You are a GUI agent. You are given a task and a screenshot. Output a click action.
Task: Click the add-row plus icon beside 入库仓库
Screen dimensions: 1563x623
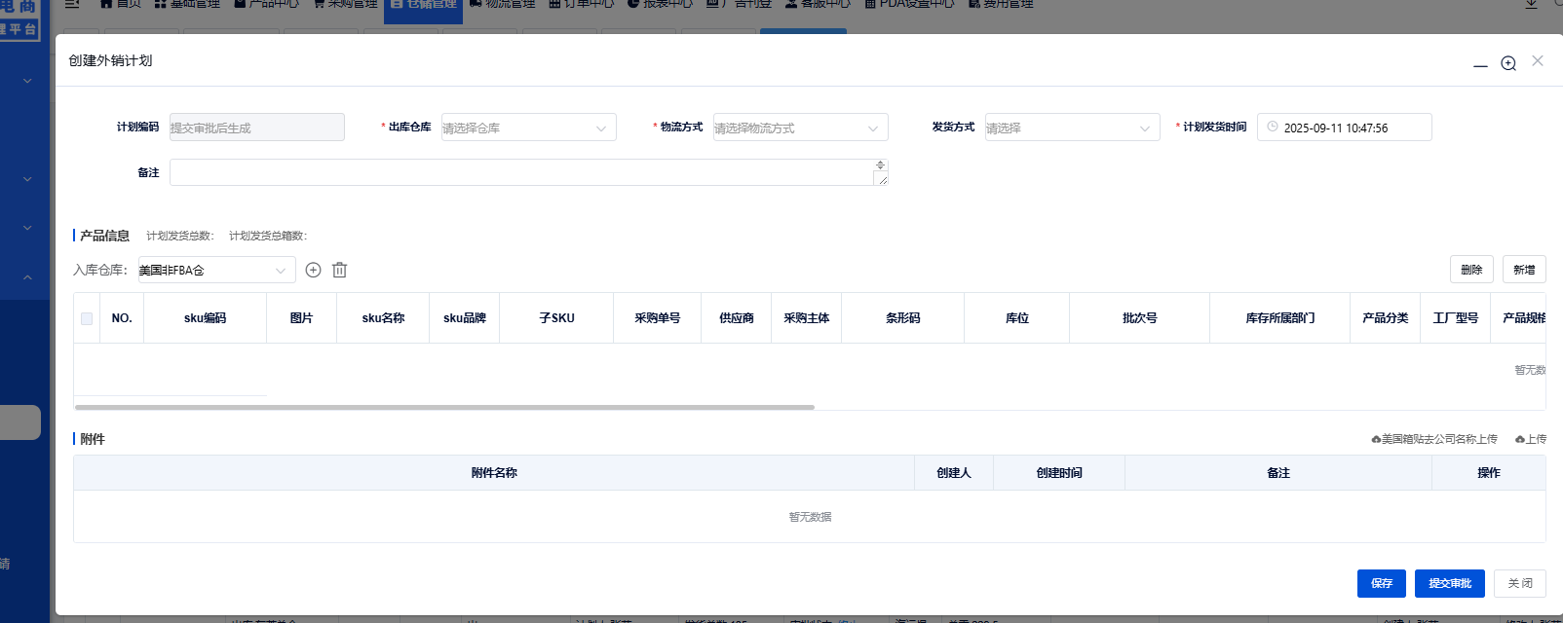tap(313, 270)
